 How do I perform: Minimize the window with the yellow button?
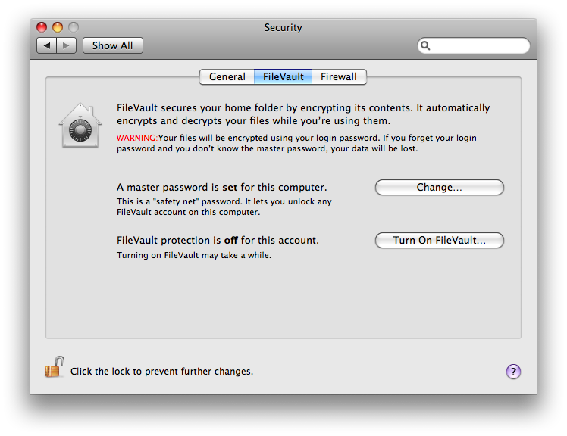58,27
